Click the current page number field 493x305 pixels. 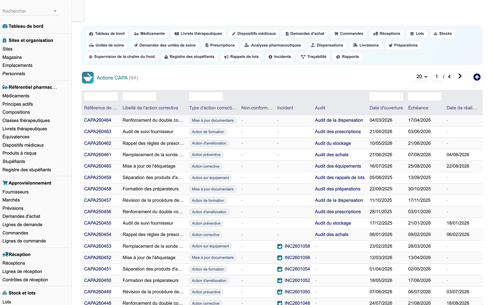pos(437,77)
